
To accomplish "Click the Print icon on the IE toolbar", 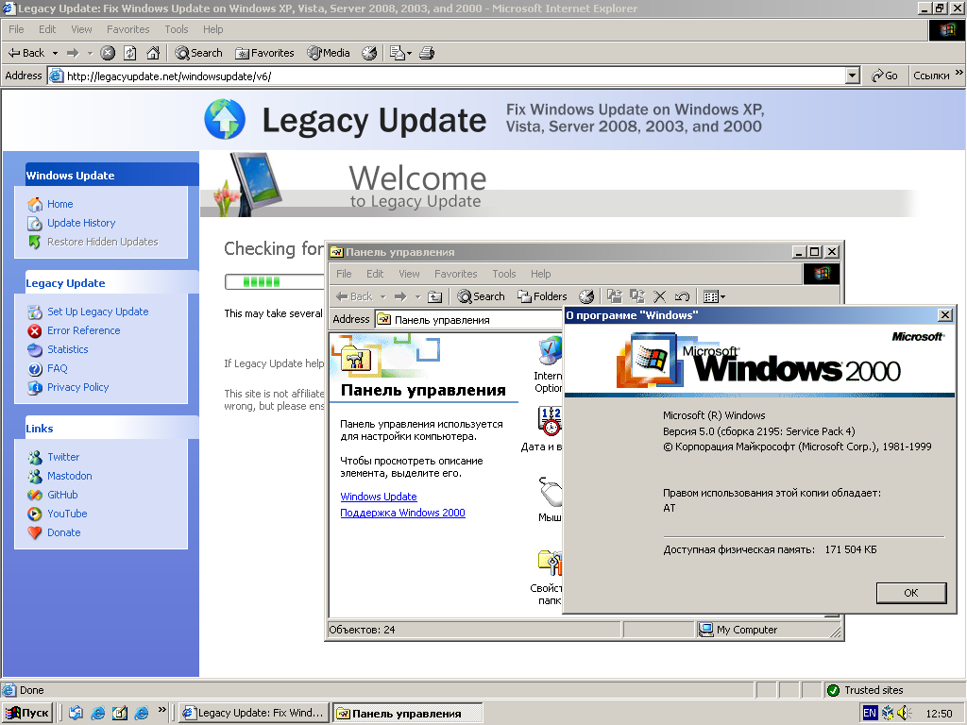I will point(427,53).
